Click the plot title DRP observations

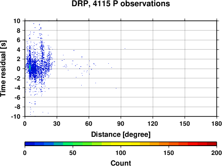coord(121,4)
